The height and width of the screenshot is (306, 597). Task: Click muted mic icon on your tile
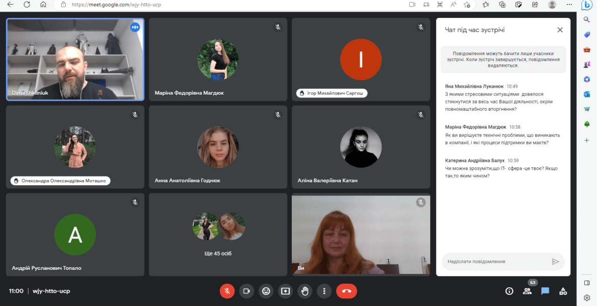[421, 202]
